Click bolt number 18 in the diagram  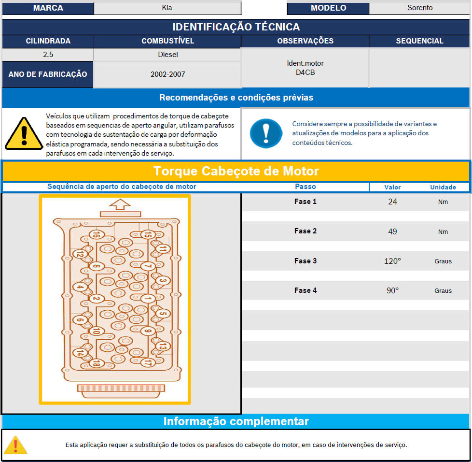(97, 363)
